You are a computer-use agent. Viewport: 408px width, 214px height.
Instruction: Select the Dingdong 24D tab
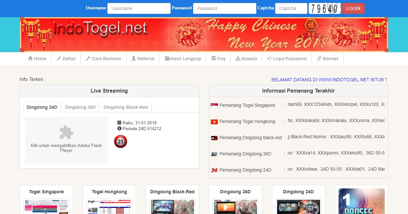pyautogui.click(x=42, y=107)
